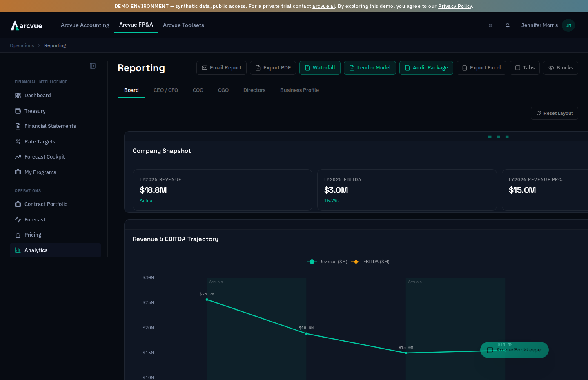Click the Lender Model button
Screen dimensions: 588x380
[370, 68]
